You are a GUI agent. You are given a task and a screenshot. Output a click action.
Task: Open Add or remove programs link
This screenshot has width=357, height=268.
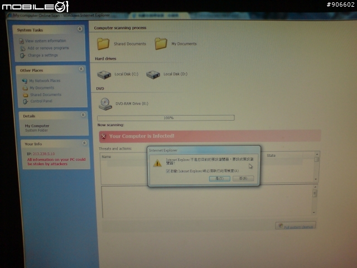pos(48,48)
